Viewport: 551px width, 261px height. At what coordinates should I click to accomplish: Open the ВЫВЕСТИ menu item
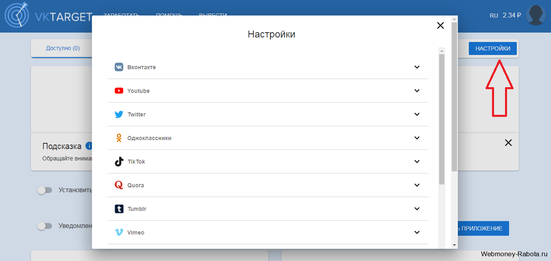[x=213, y=15]
